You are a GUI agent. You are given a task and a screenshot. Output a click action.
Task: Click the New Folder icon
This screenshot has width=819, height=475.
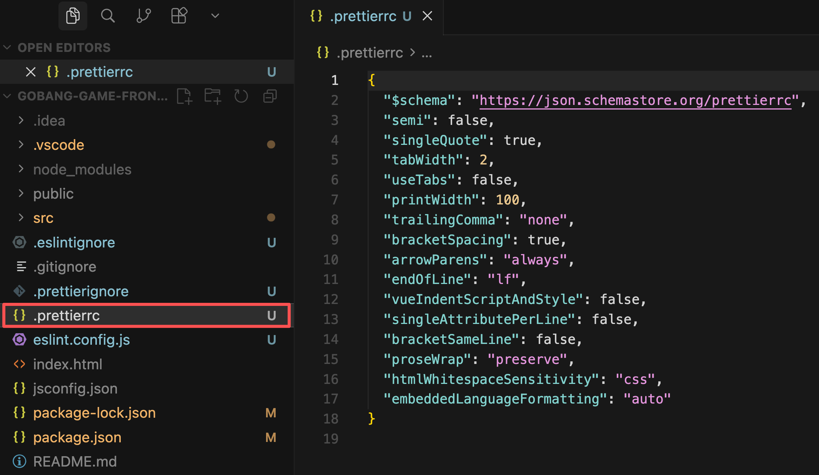[213, 96]
